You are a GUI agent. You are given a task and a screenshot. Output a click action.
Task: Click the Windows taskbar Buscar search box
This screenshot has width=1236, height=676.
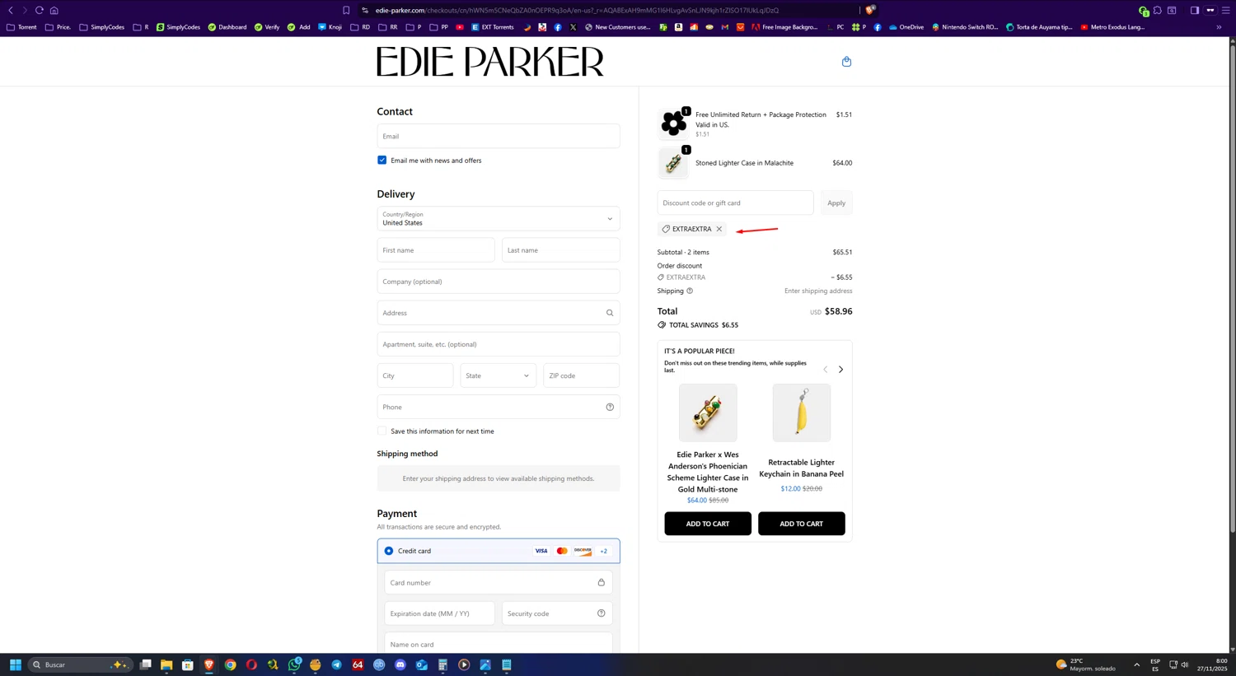(79, 664)
